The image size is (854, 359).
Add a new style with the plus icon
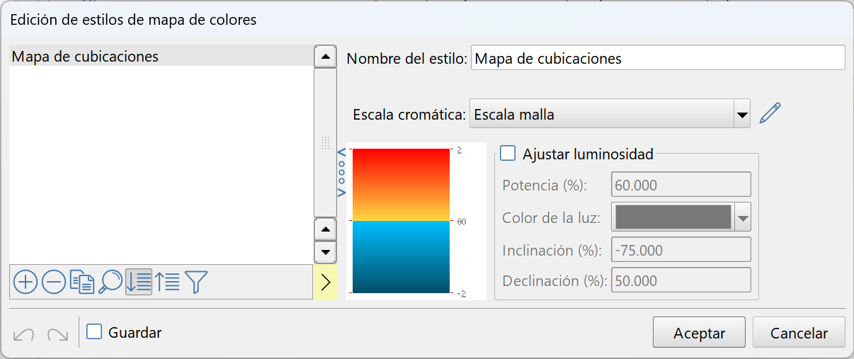click(25, 282)
